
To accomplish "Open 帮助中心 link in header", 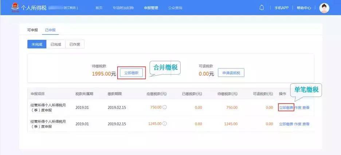I will 304,8.
